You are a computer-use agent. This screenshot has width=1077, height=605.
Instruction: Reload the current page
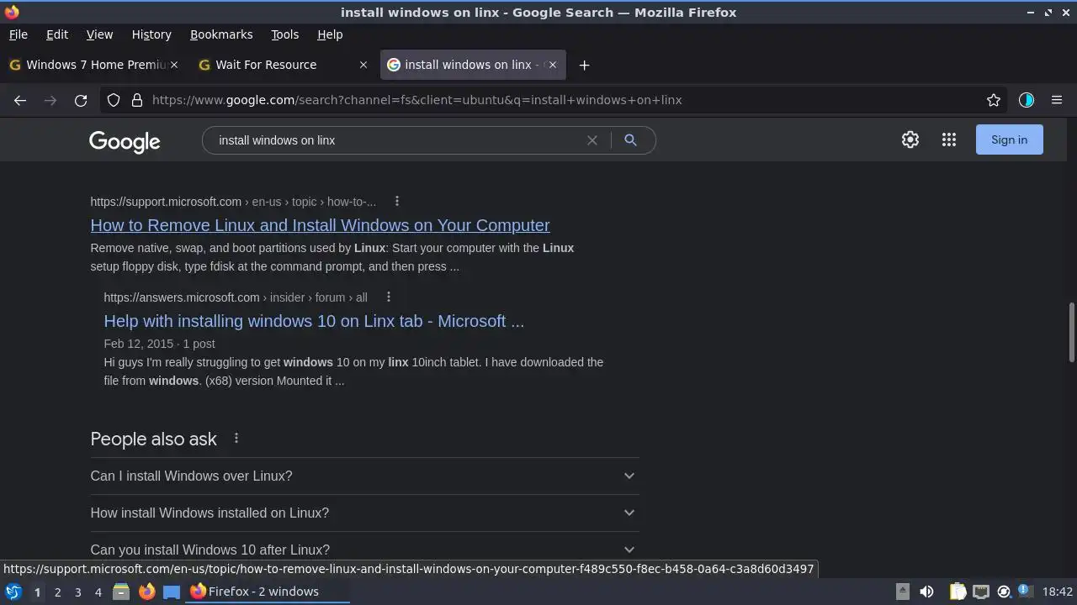tap(81, 100)
